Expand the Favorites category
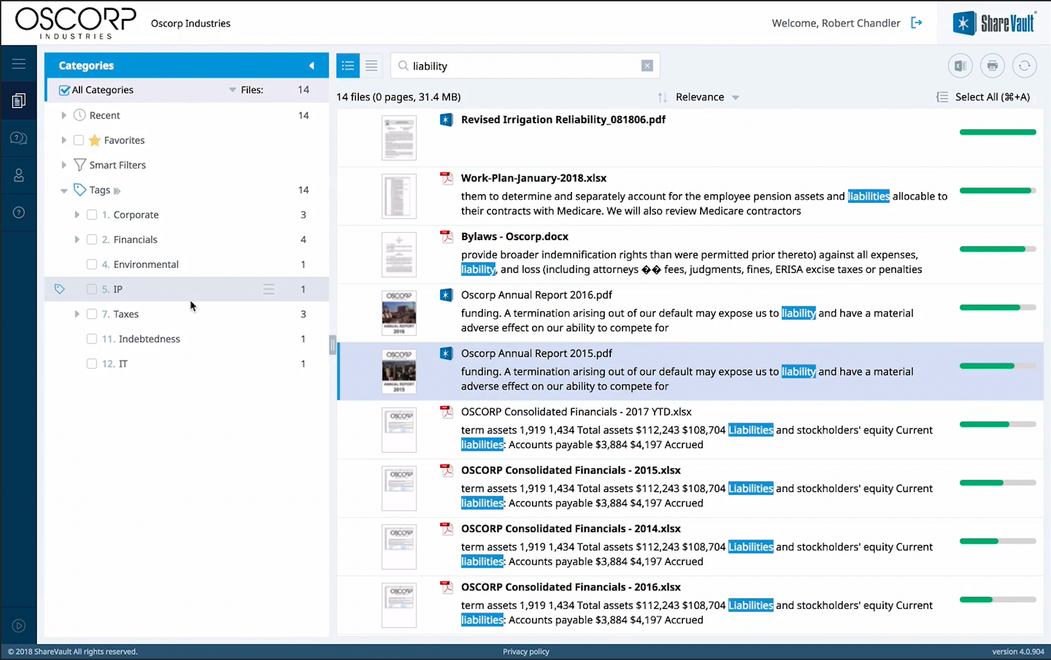Screen dimensions: 1051x660 [x=64, y=140]
